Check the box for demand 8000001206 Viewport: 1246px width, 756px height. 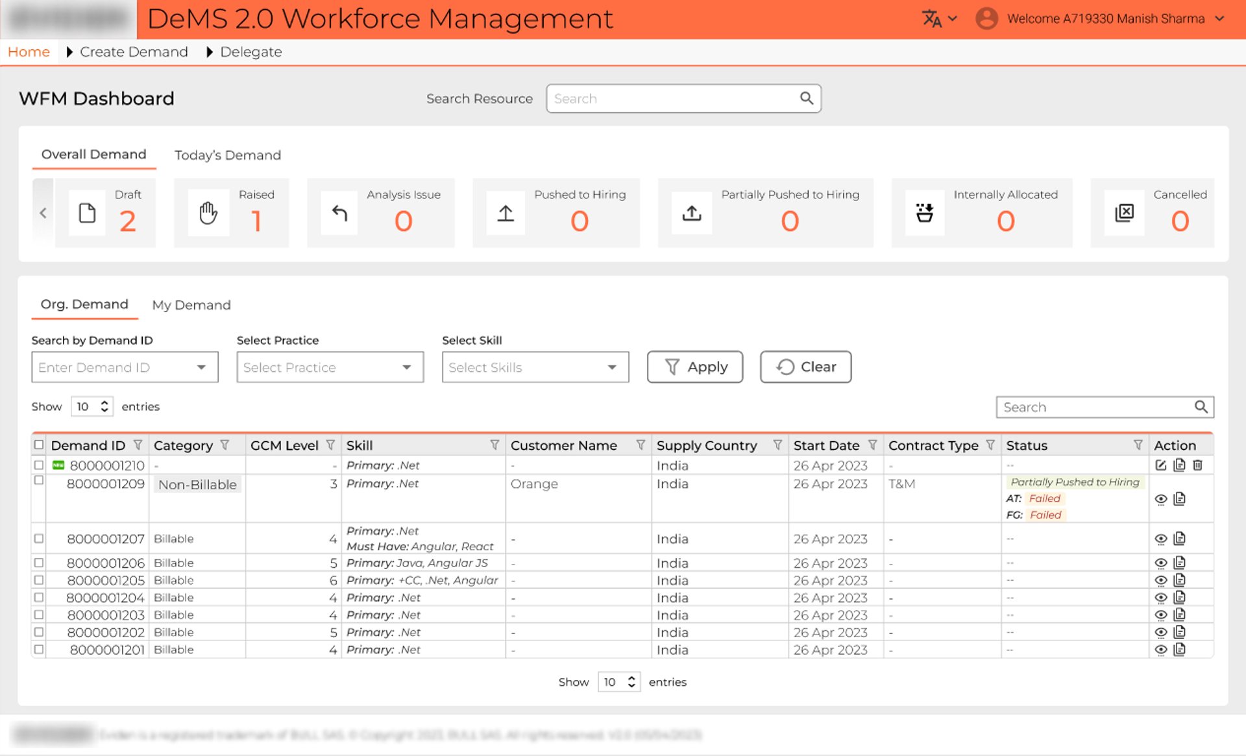tap(39, 563)
